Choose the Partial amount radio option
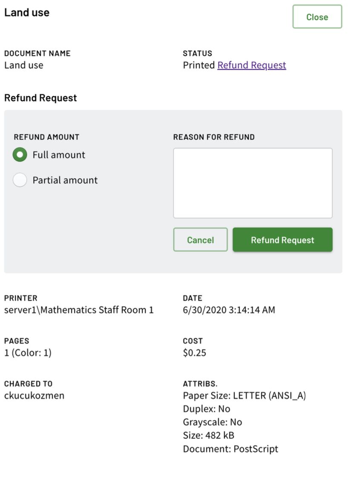 (x=20, y=180)
